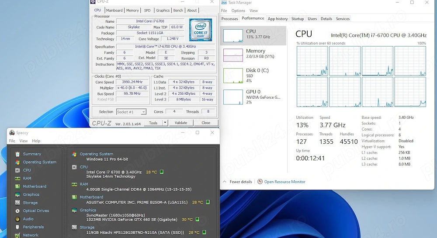Image resolution: width=437 pixels, height=238 pixels.
Task: Open Options menu in Task Manager
Action: pyautogui.click(x=238, y=10)
